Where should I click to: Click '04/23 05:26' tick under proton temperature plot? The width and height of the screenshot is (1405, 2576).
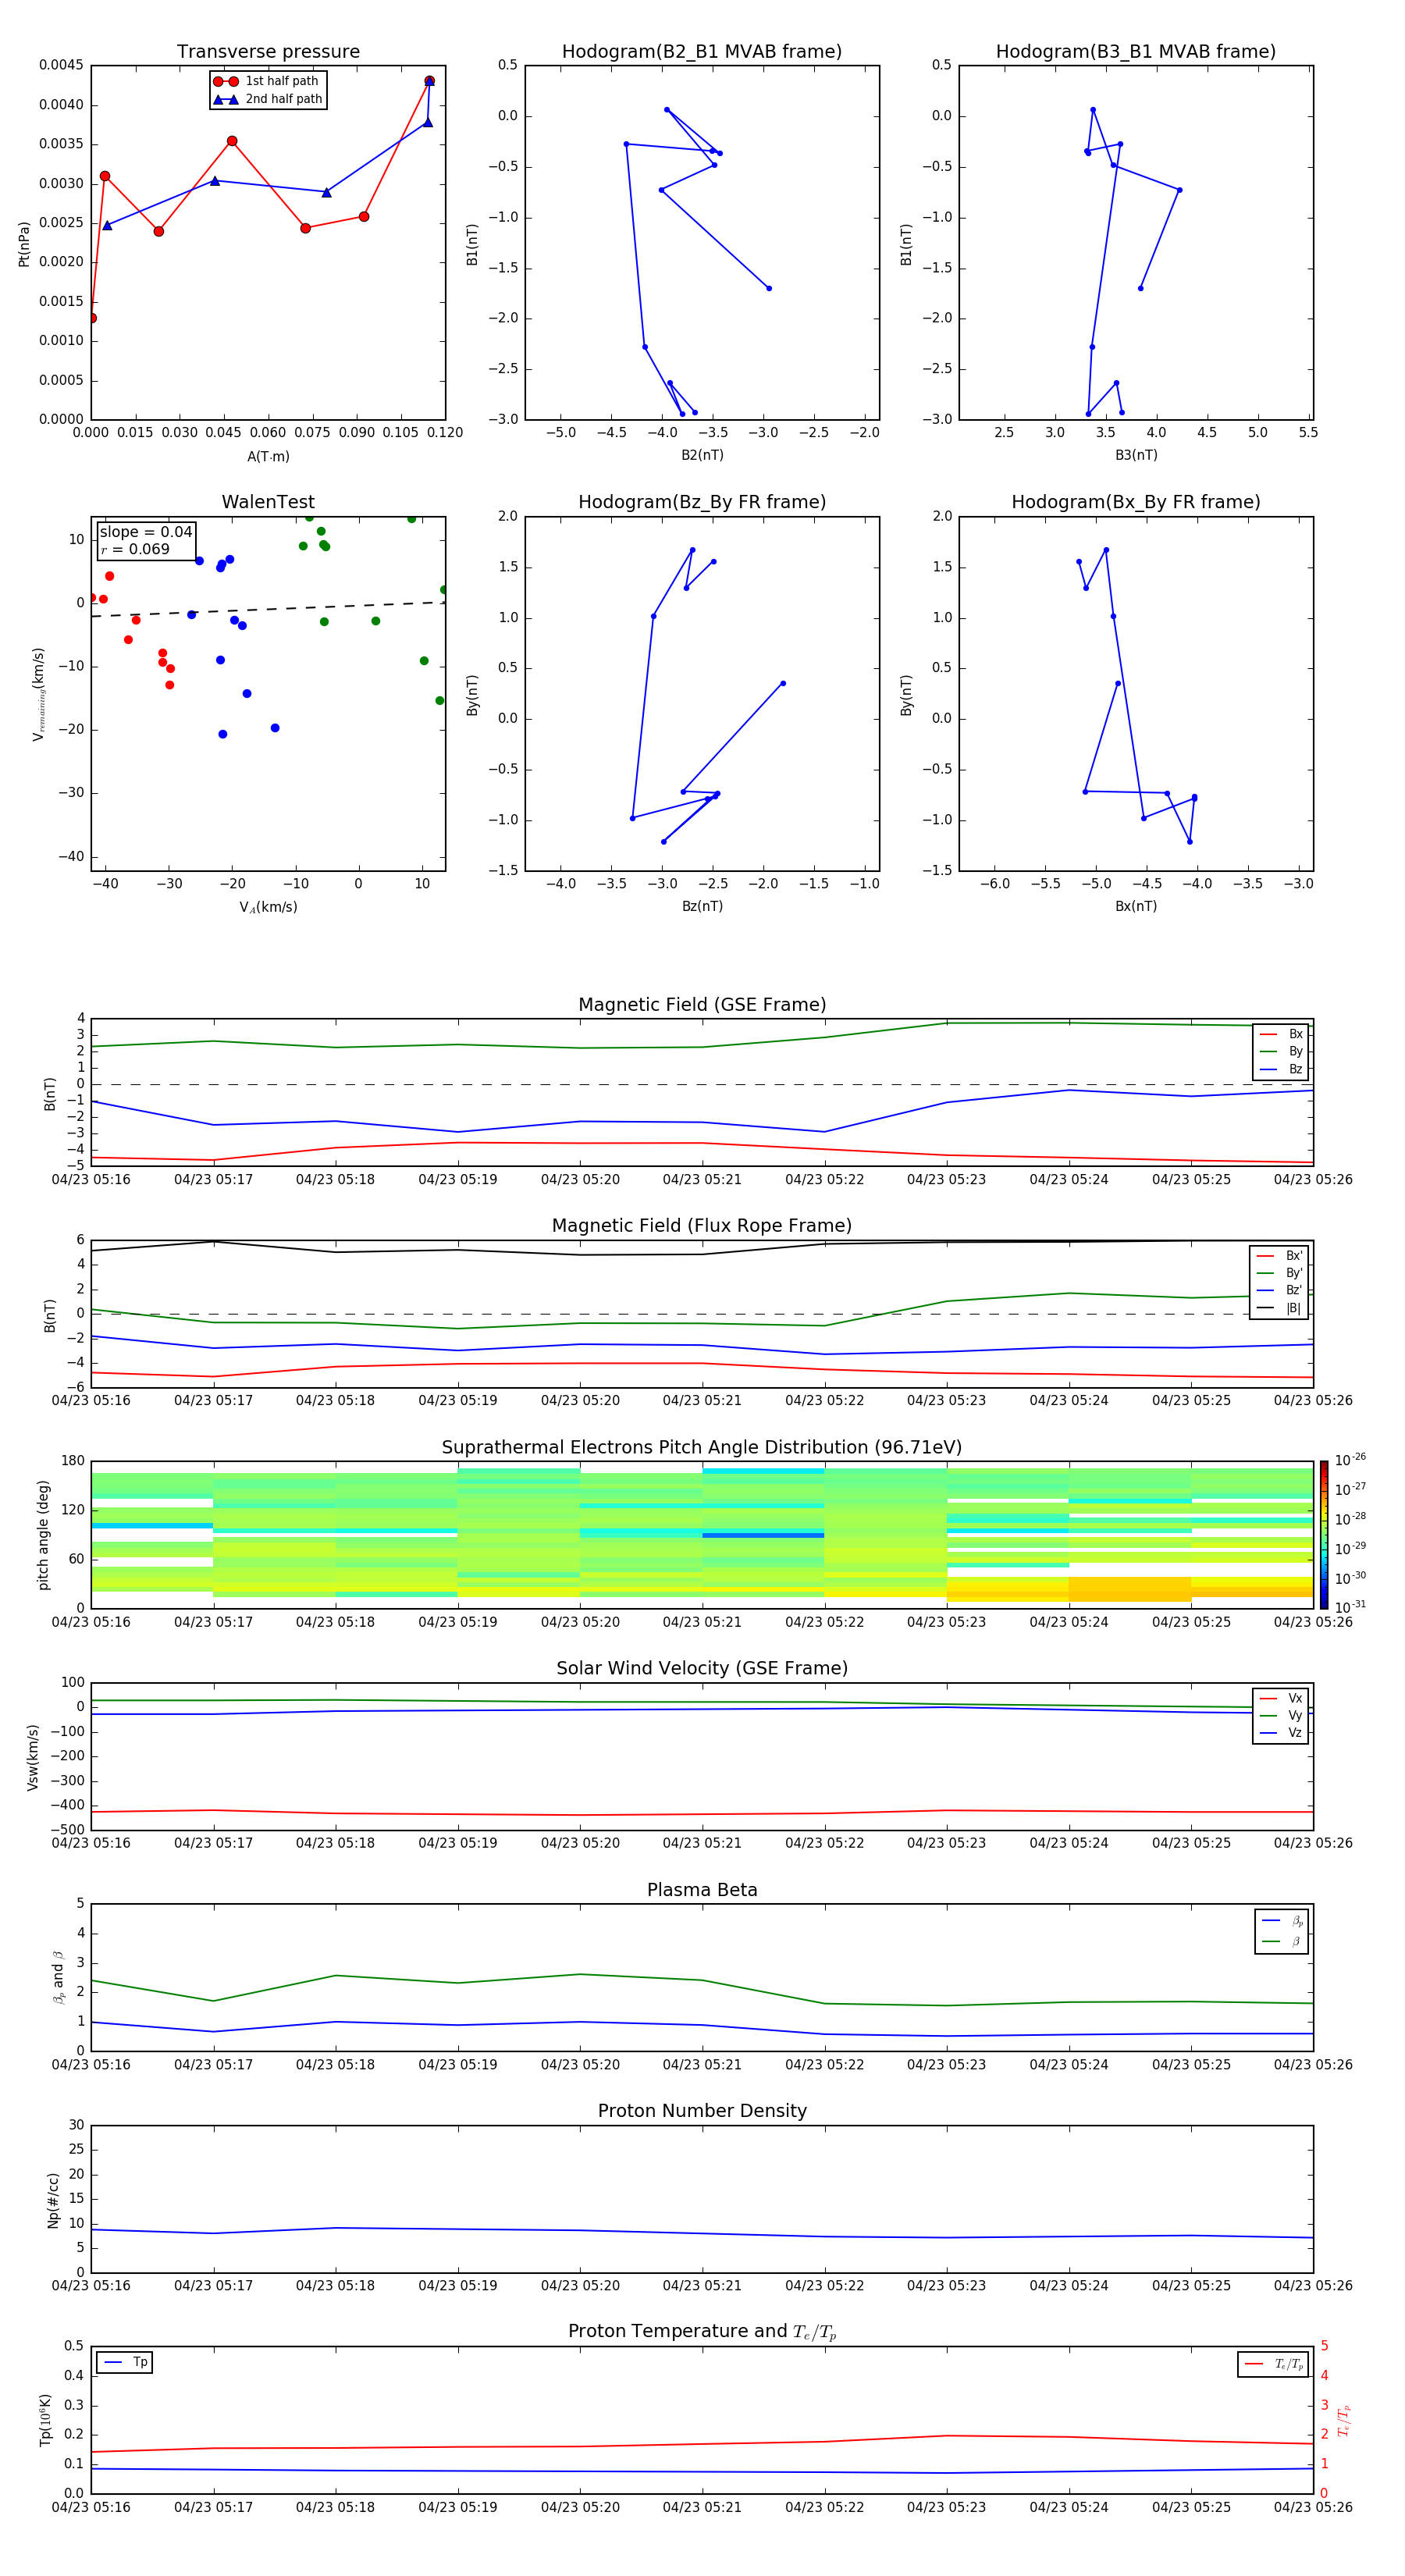click(1313, 2507)
